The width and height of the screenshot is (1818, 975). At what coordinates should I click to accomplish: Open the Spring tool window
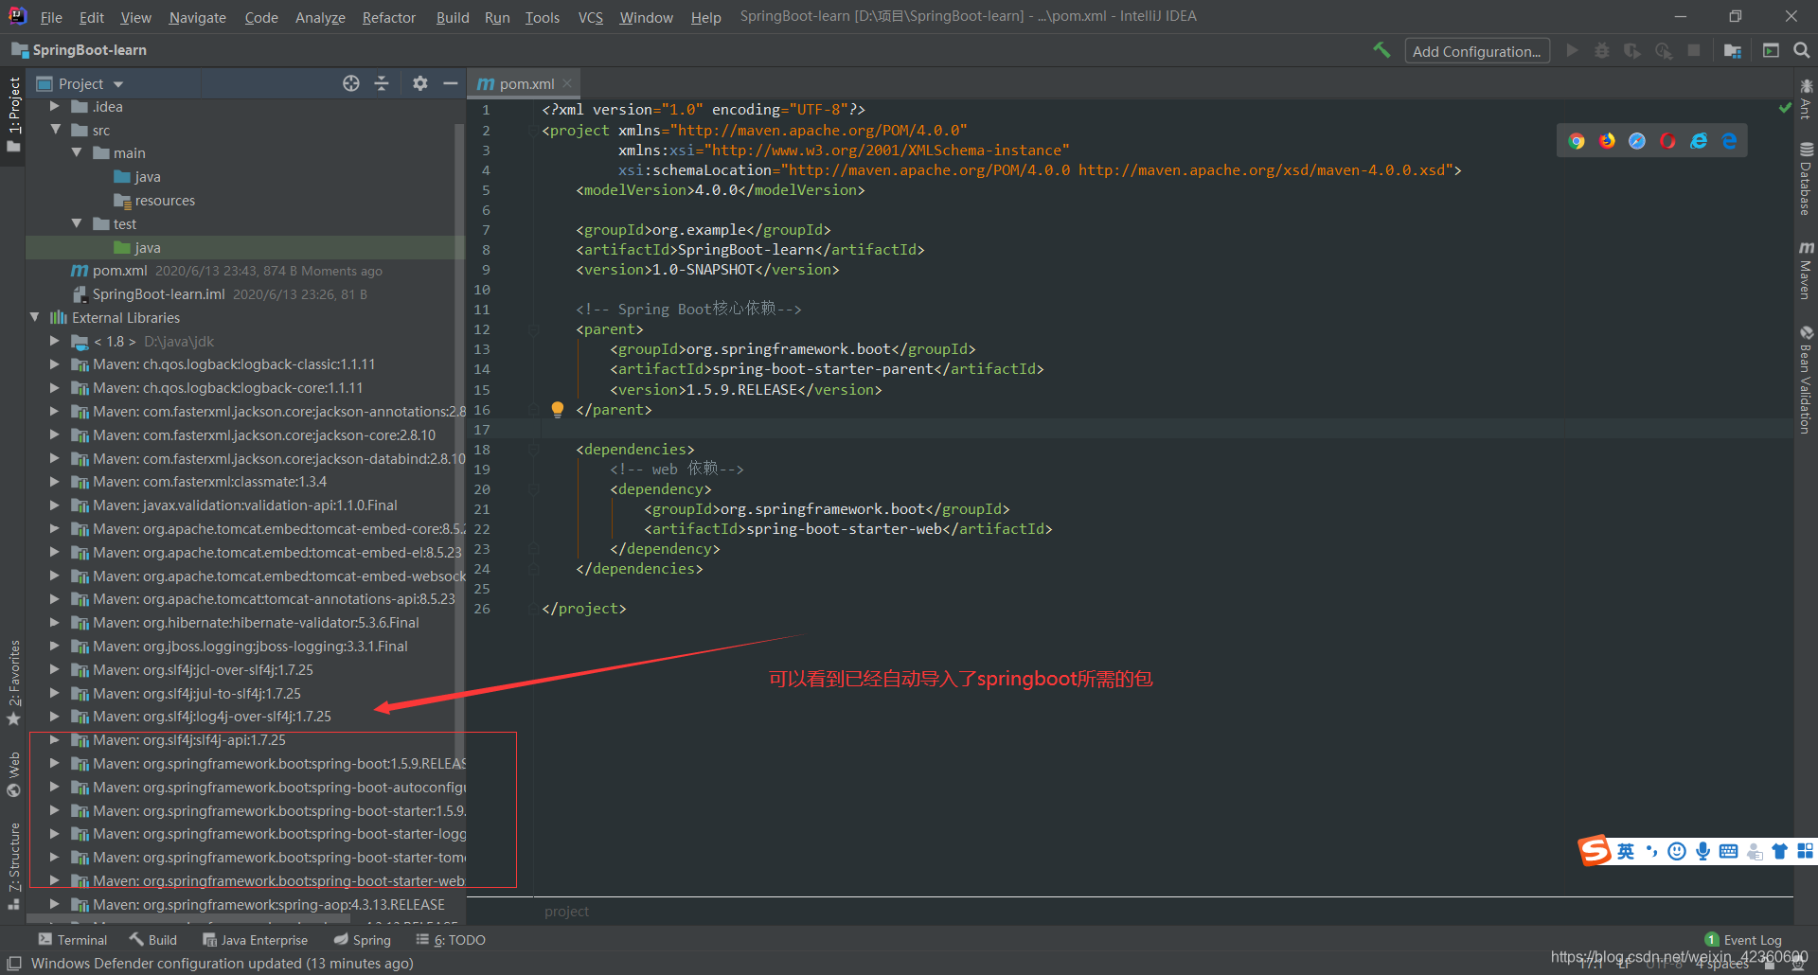(363, 940)
